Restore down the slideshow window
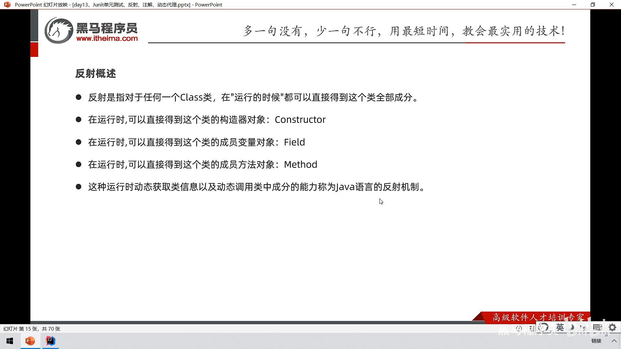The width and height of the screenshot is (621, 349). 593,5
